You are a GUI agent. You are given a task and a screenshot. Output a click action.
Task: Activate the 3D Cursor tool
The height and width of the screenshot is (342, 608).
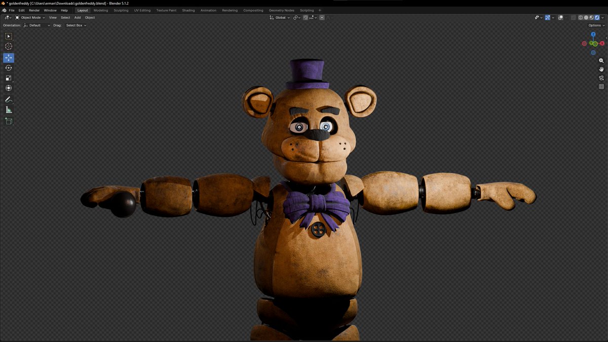[9, 46]
